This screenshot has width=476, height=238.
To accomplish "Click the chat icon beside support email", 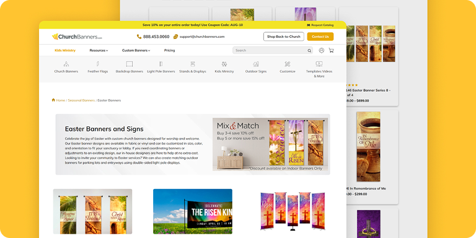I will (x=175, y=37).
